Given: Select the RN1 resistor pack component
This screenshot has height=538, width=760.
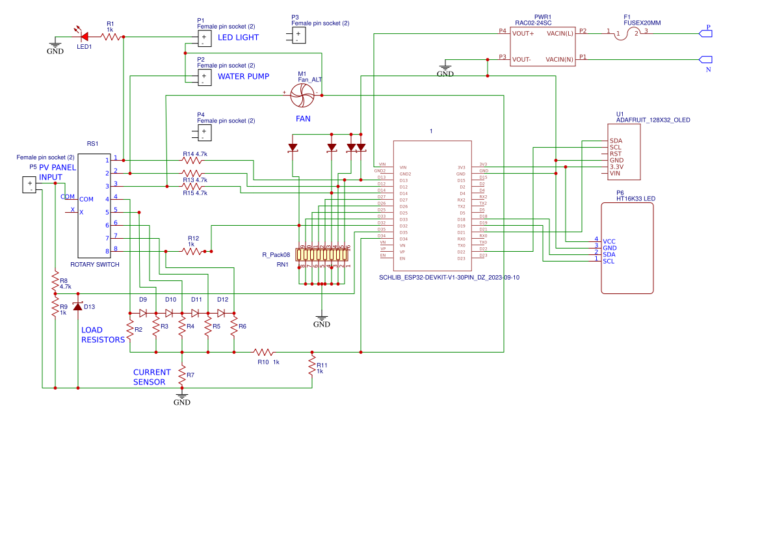Looking at the screenshot, I should point(322,254).
